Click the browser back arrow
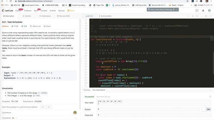214x120 pixels. pyautogui.click(x=2, y=1)
